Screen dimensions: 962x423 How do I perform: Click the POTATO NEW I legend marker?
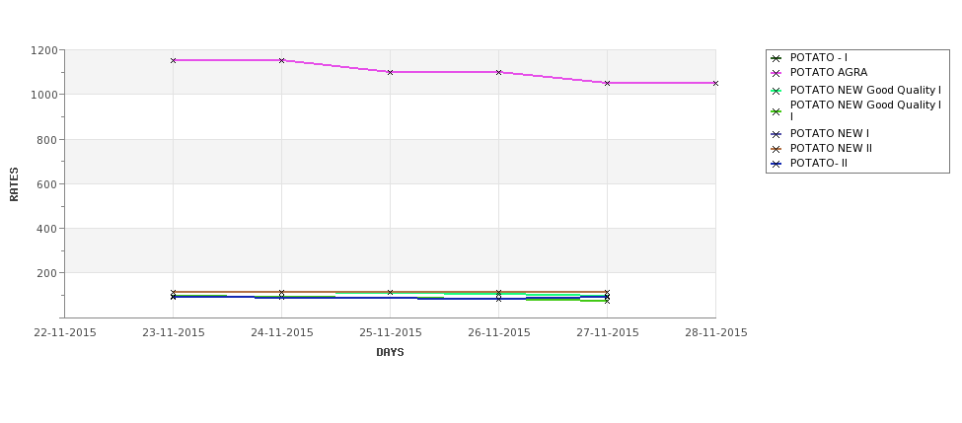[777, 134]
